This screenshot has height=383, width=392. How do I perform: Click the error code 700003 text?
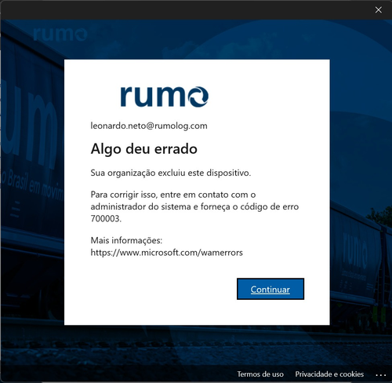click(x=106, y=218)
